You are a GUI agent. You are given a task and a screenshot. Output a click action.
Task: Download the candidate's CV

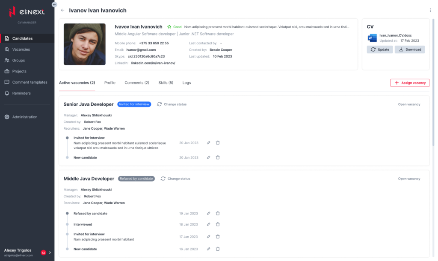pyautogui.click(x=409, y=49)
